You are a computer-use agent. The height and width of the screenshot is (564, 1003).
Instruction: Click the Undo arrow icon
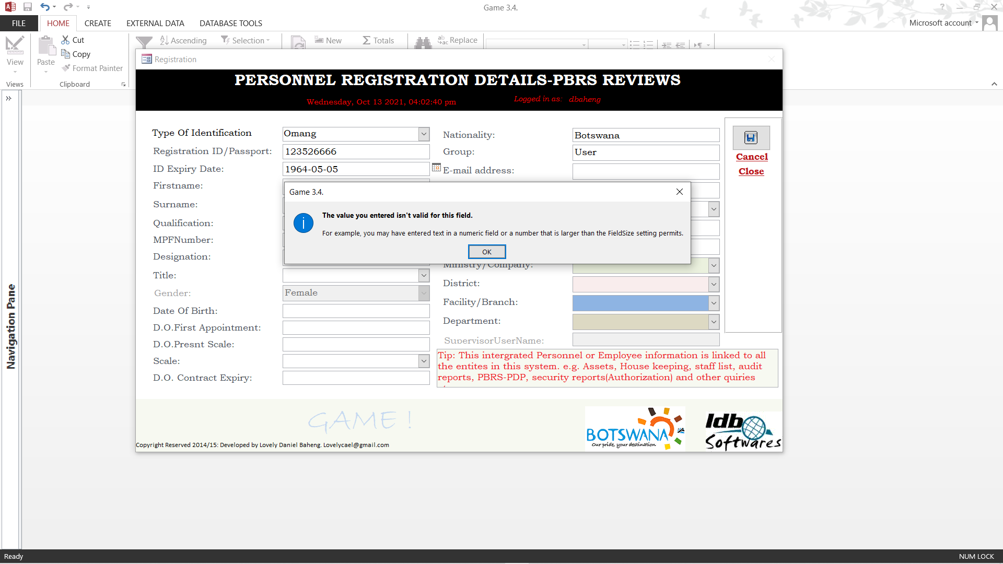[x=45, y=7]
